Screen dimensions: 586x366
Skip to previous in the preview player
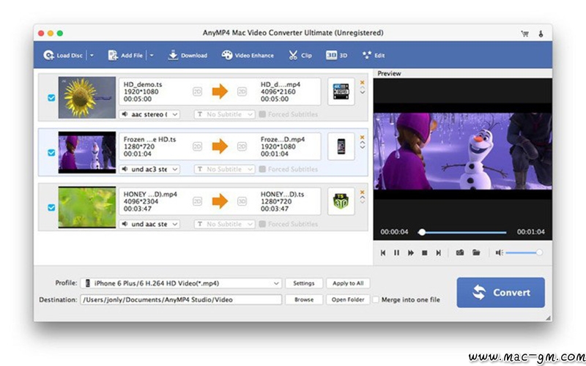(x=383, y=253)
